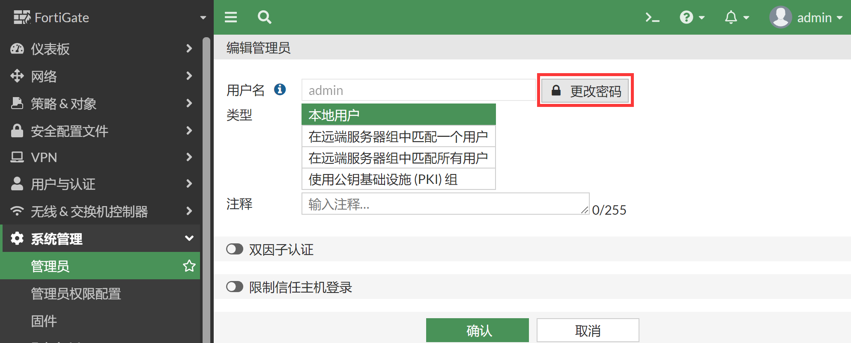The image size is (851, 343).
Task: Click the sidebar scrollbar
Action: (x=206, y=190)
